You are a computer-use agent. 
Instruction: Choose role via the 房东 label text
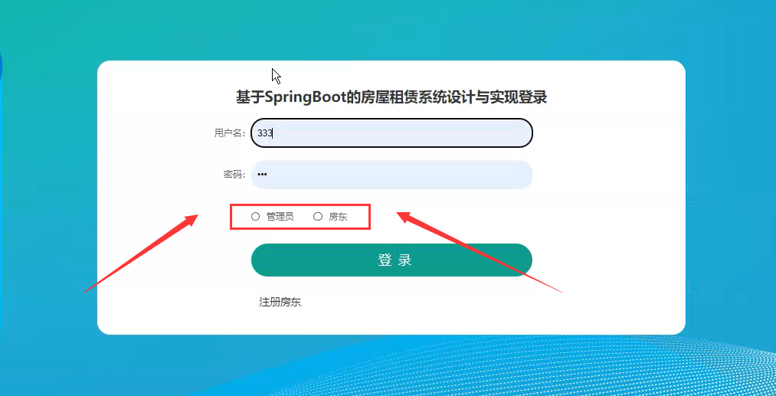coord(338,216)
